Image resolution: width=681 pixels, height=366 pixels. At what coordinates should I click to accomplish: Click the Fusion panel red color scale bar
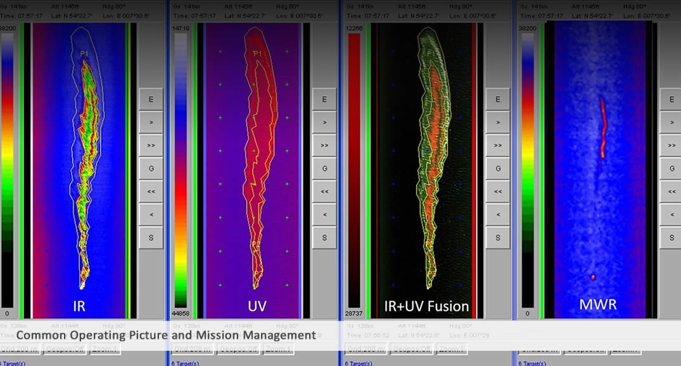(x=354, y=170)
